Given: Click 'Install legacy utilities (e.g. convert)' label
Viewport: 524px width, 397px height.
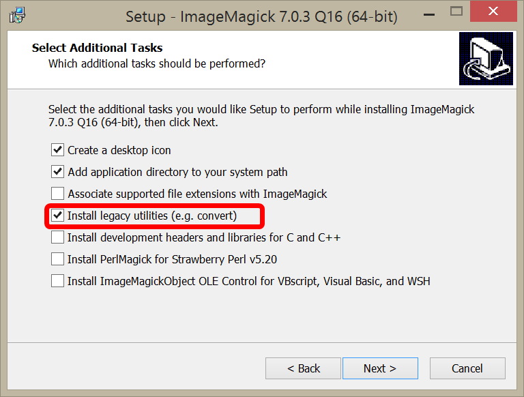Looking at the screenshot, I should [152, 216].
